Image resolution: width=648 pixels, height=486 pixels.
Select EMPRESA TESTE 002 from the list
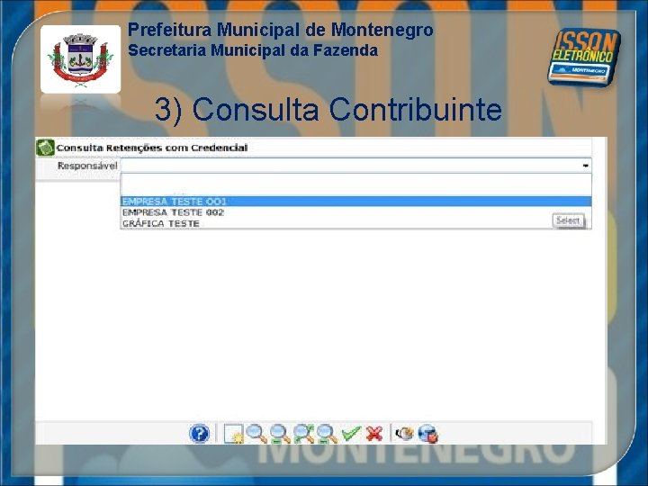click(x=355, y=212)
